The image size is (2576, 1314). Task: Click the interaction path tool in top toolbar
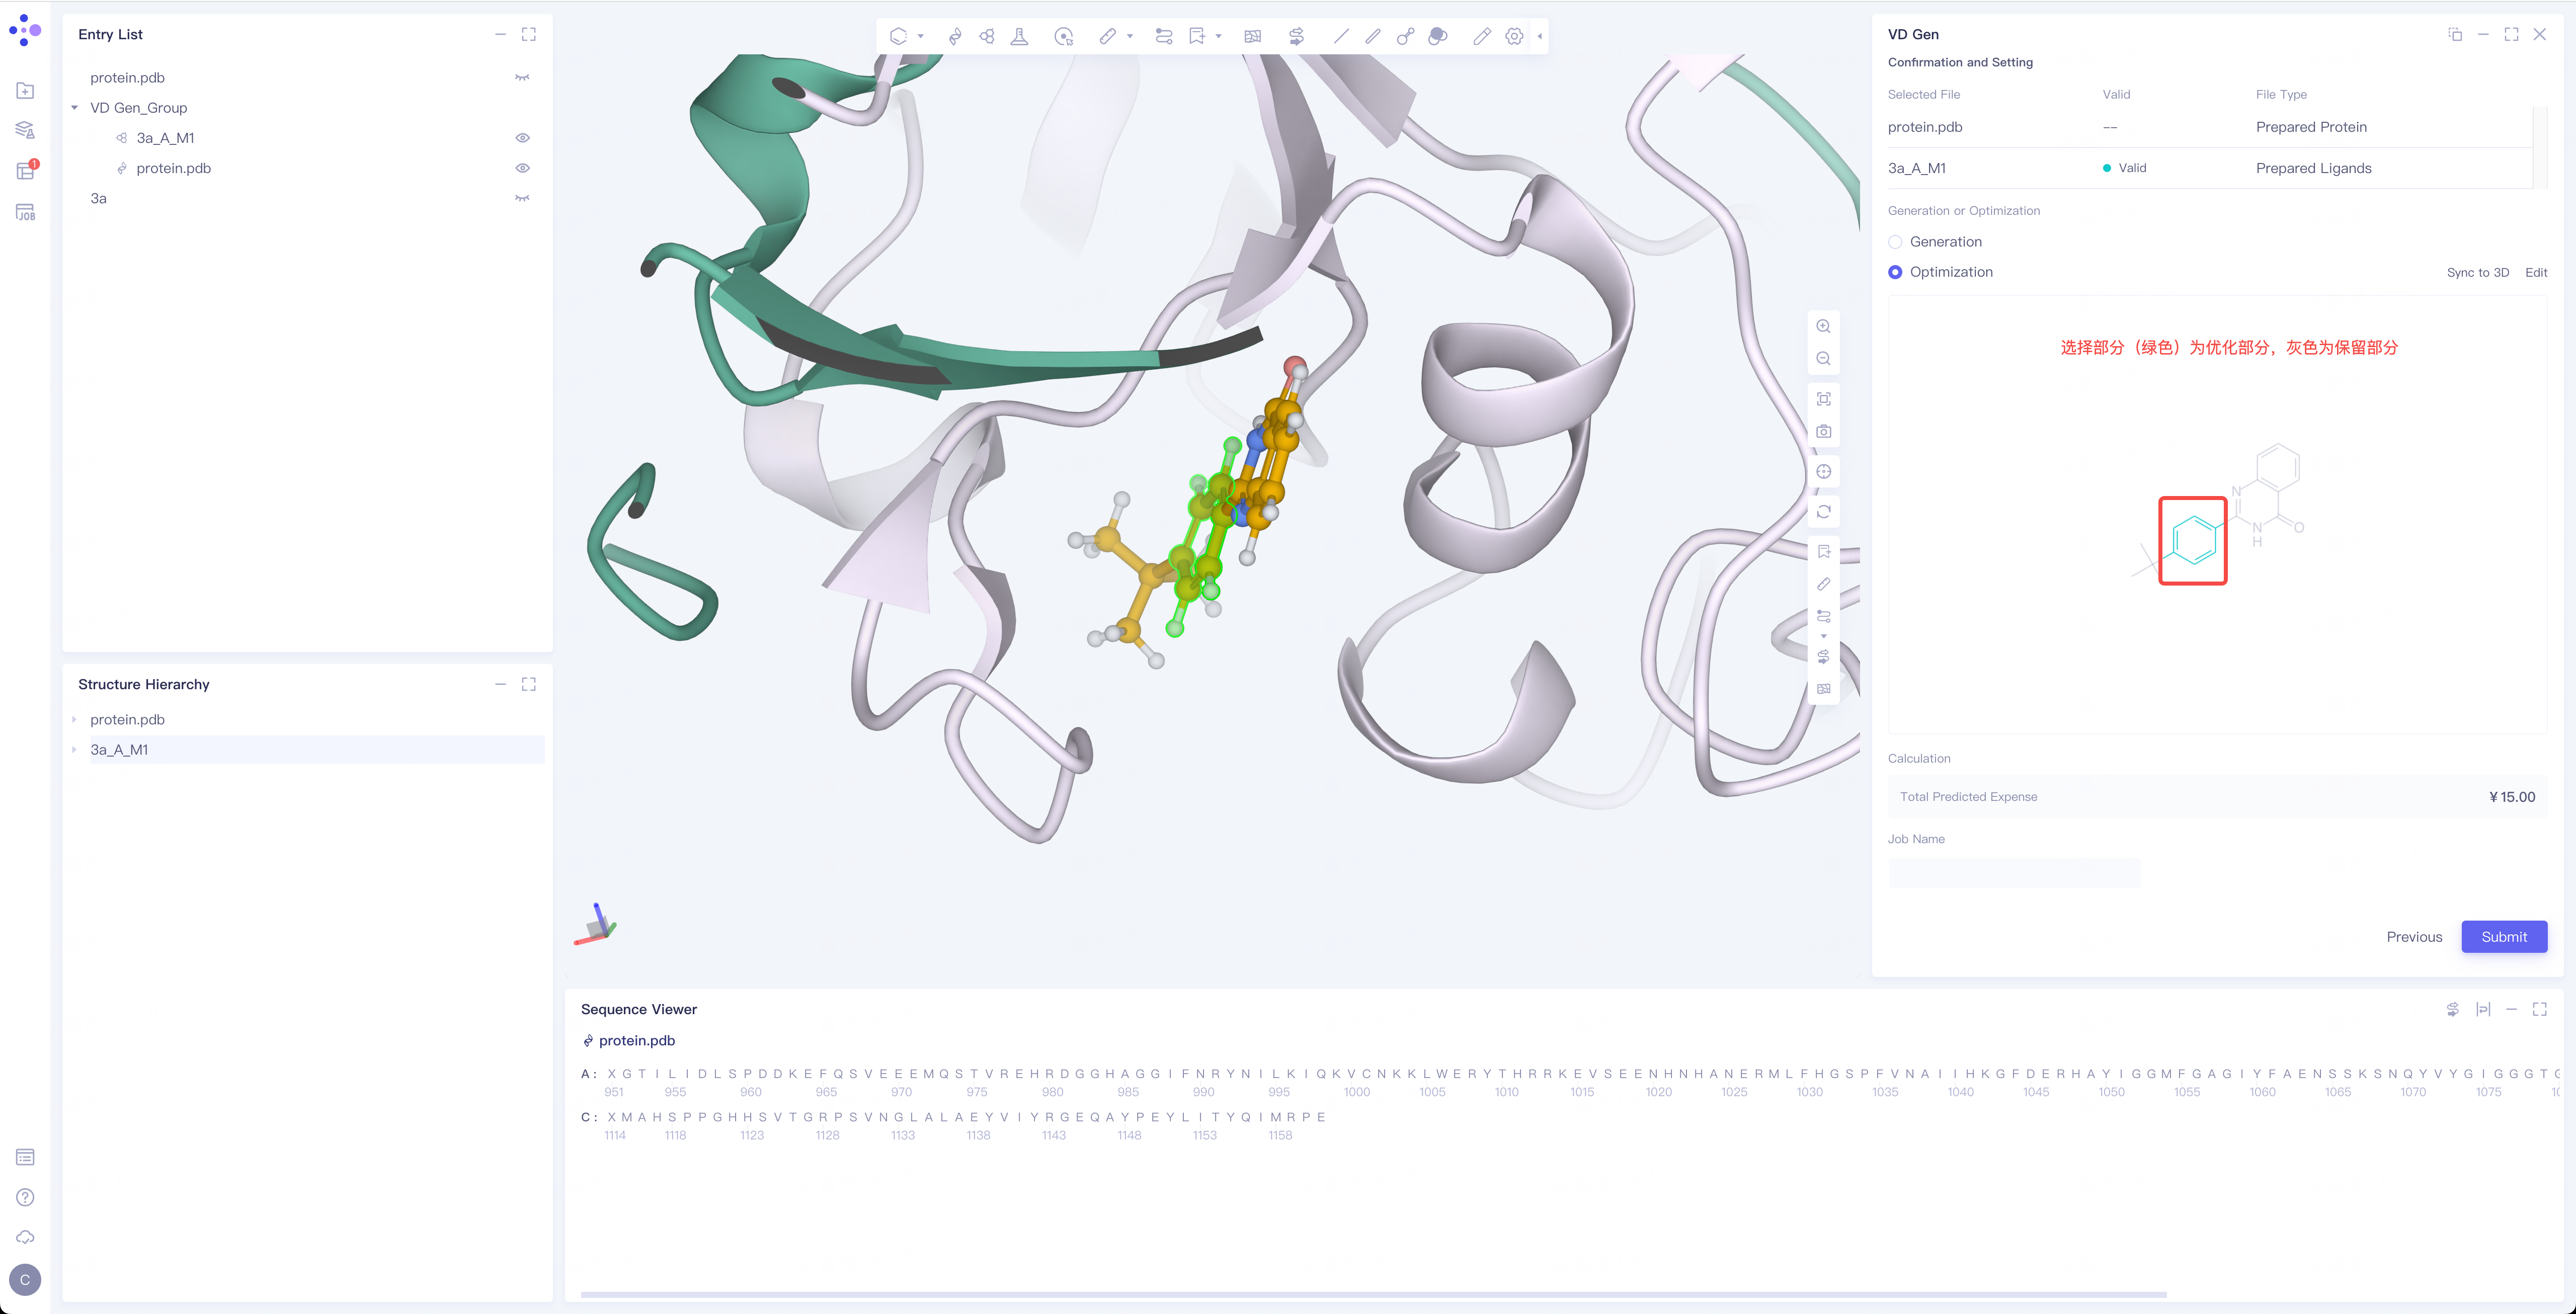point(1164,36)
